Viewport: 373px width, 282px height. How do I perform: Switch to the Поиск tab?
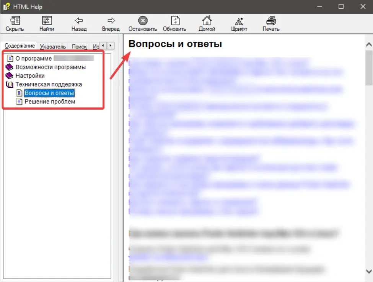point(79,46)
